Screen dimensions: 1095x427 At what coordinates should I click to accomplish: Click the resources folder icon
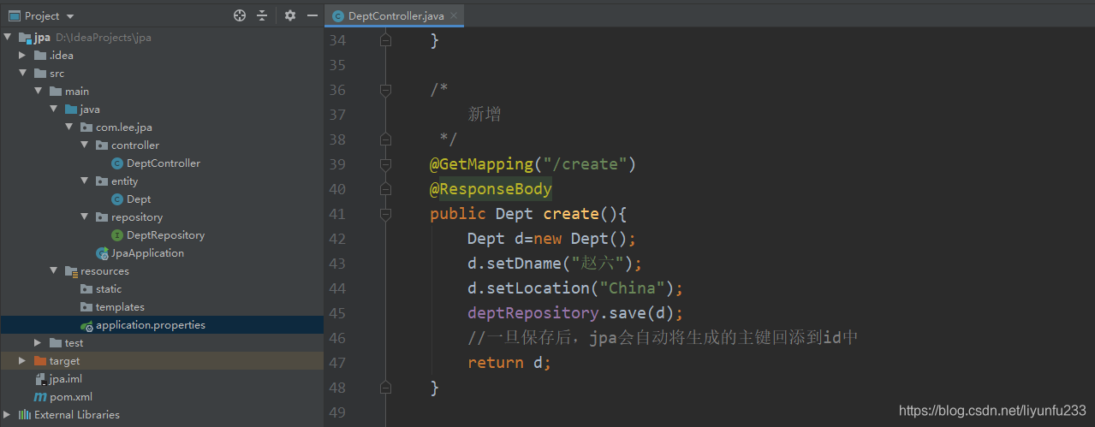click(71, 271)
